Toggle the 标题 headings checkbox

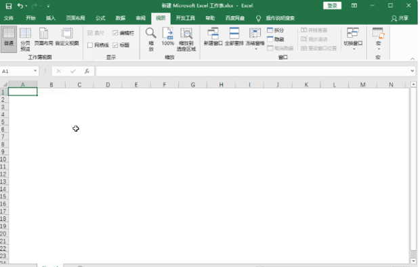(x=115, y=45)
